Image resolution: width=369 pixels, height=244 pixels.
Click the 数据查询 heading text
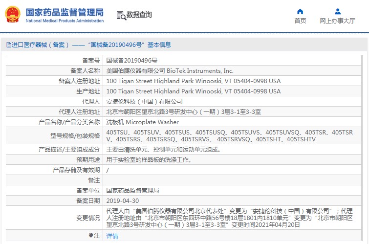[139, 15]
